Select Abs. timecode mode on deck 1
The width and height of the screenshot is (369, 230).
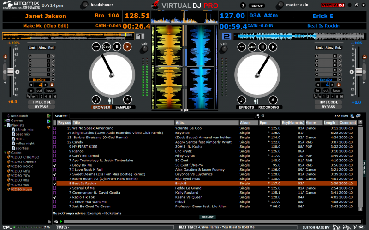(42, 48)
